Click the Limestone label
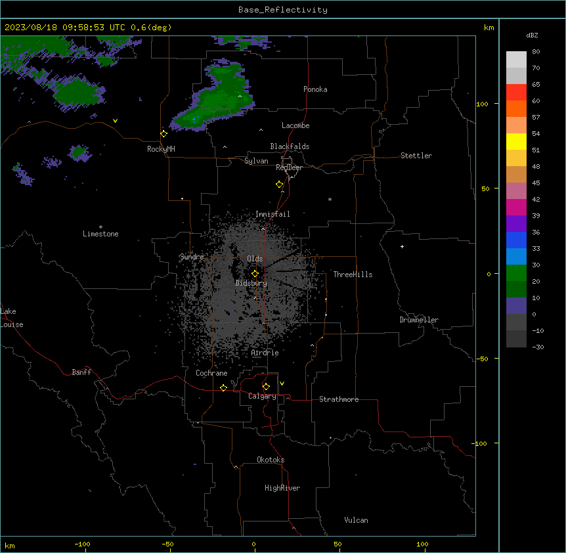 pyautogui.click(x=100, y=234)
